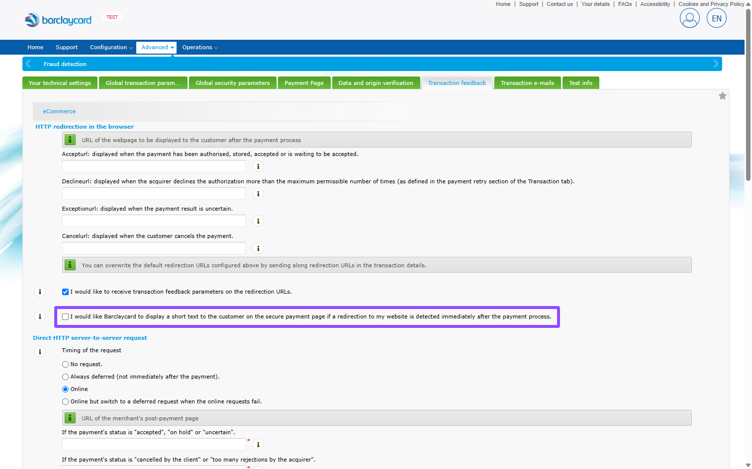Click left double-chevron on Fraud detection bar

pyautogui.click(x=28, y=64)
